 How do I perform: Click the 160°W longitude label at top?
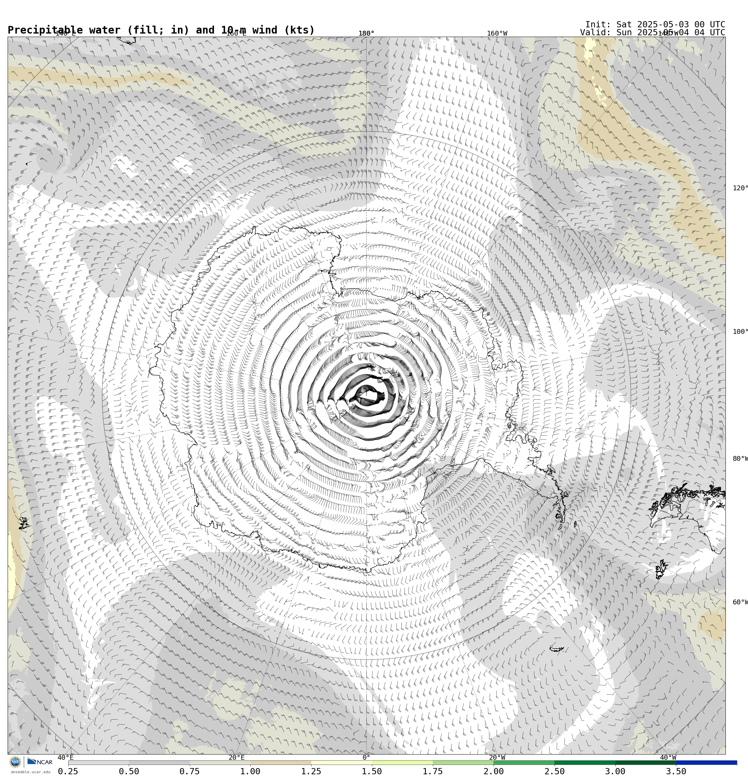(497, 33)
